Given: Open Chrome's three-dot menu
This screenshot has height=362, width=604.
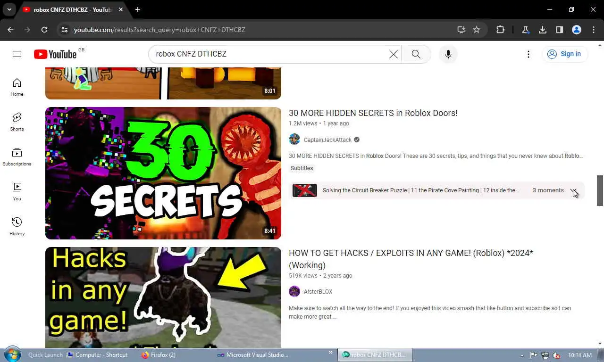Looking at the screenshot, I should click(594, 30).
